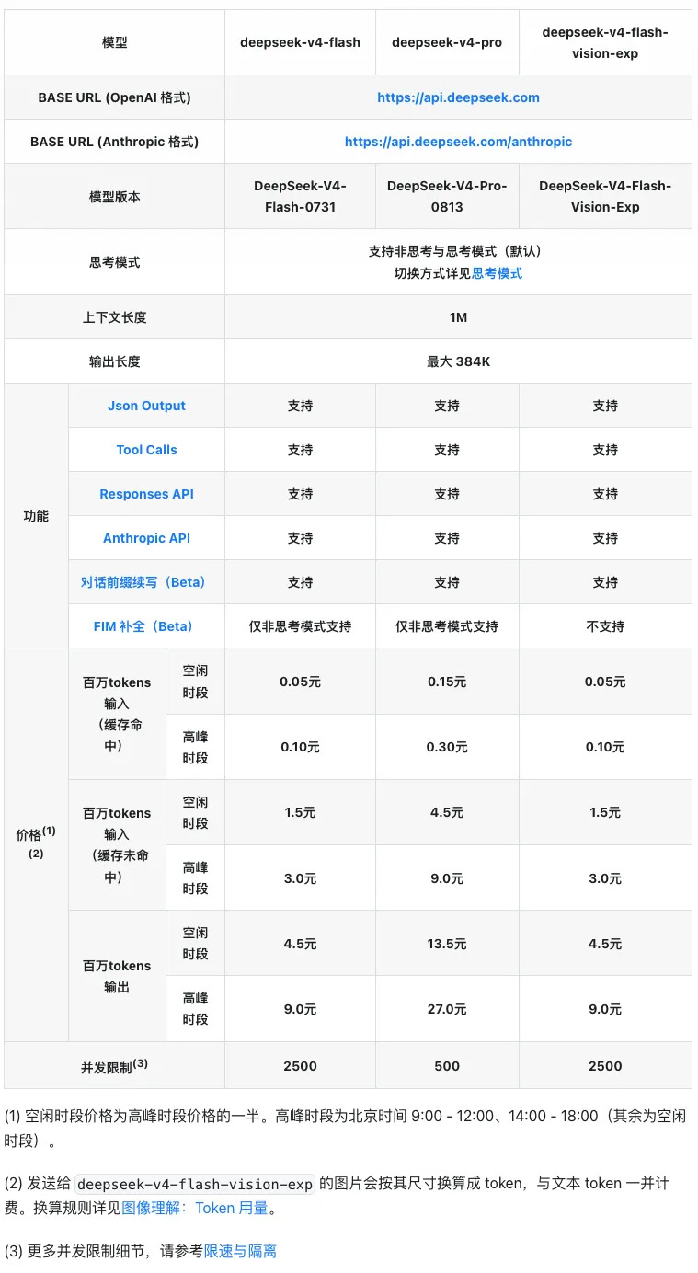This screenshot has height=1273, width=698.
Task: Open the https://api.deepseek.com link
Action: (x=458, y=97)
